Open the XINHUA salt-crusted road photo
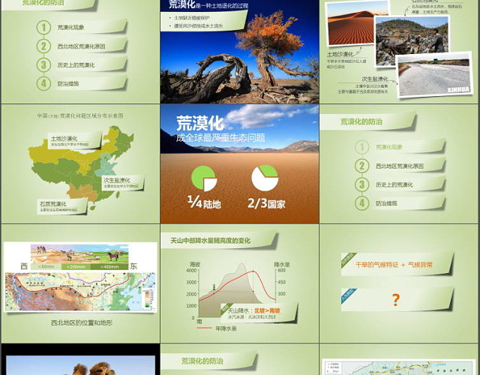 [434, 76]
